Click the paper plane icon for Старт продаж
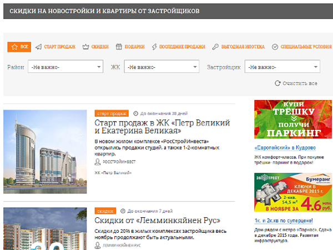 pos(38,47)
